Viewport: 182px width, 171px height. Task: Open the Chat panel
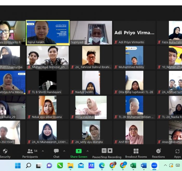(56, 151)
